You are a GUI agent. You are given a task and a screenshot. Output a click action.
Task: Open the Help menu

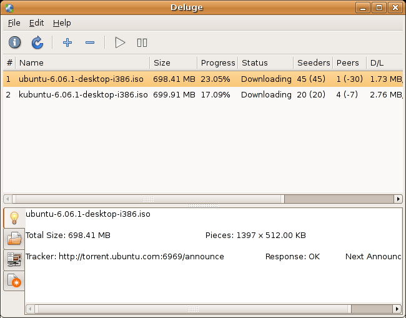coord(62,23)
